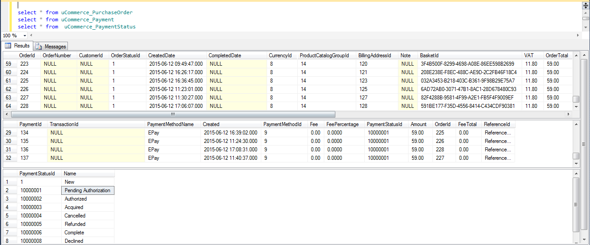The height and width of the screenshot is (245, 590).
Task: Select the Declined status cell
Action: coord(88,241)
